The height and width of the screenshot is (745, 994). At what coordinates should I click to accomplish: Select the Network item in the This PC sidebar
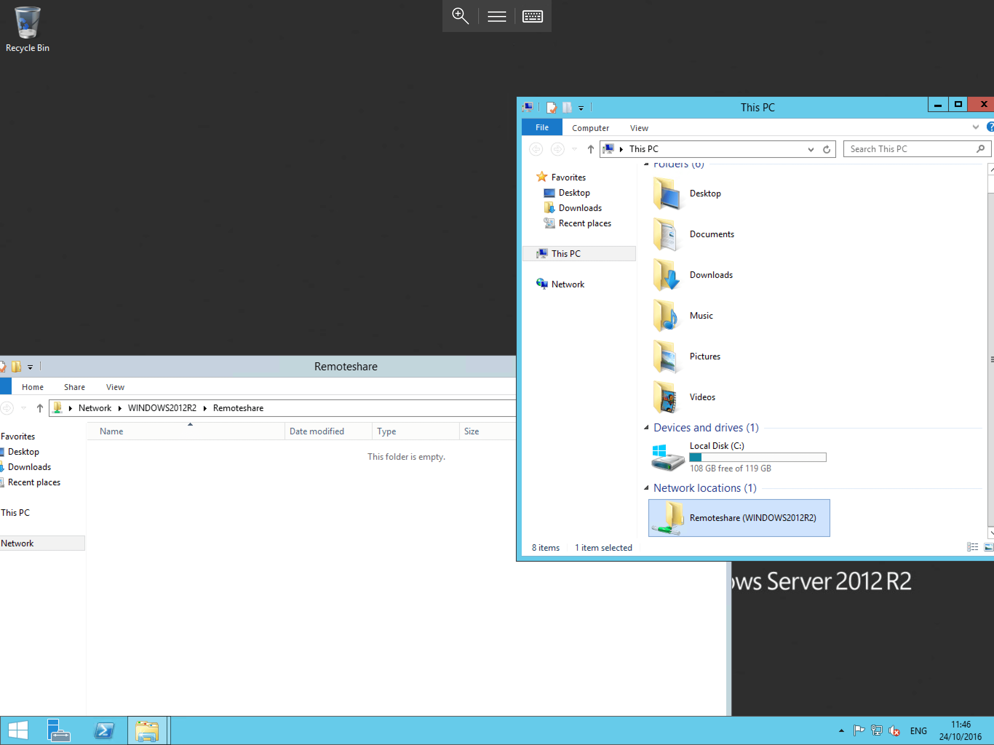coord(567,284)
